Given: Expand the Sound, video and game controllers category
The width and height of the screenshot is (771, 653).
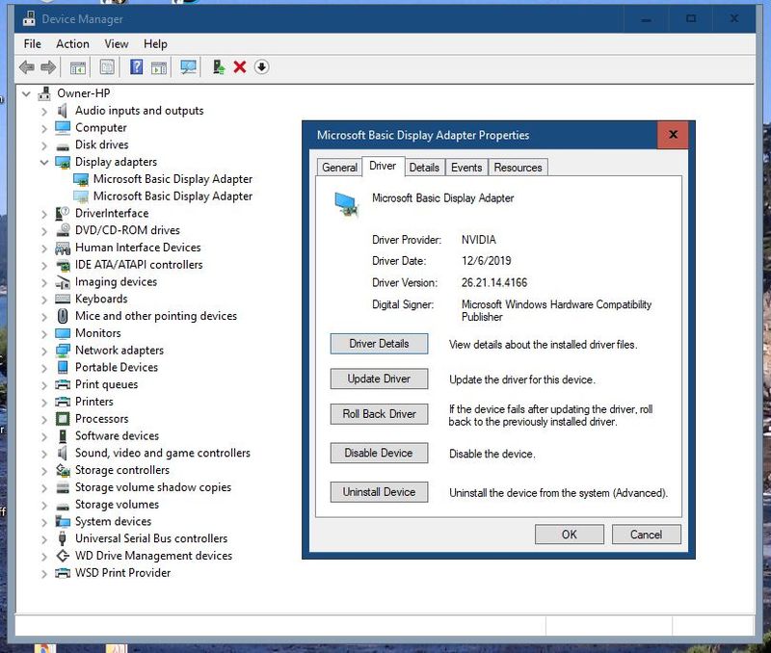Looking at the screenshot, I should [44, 454].
